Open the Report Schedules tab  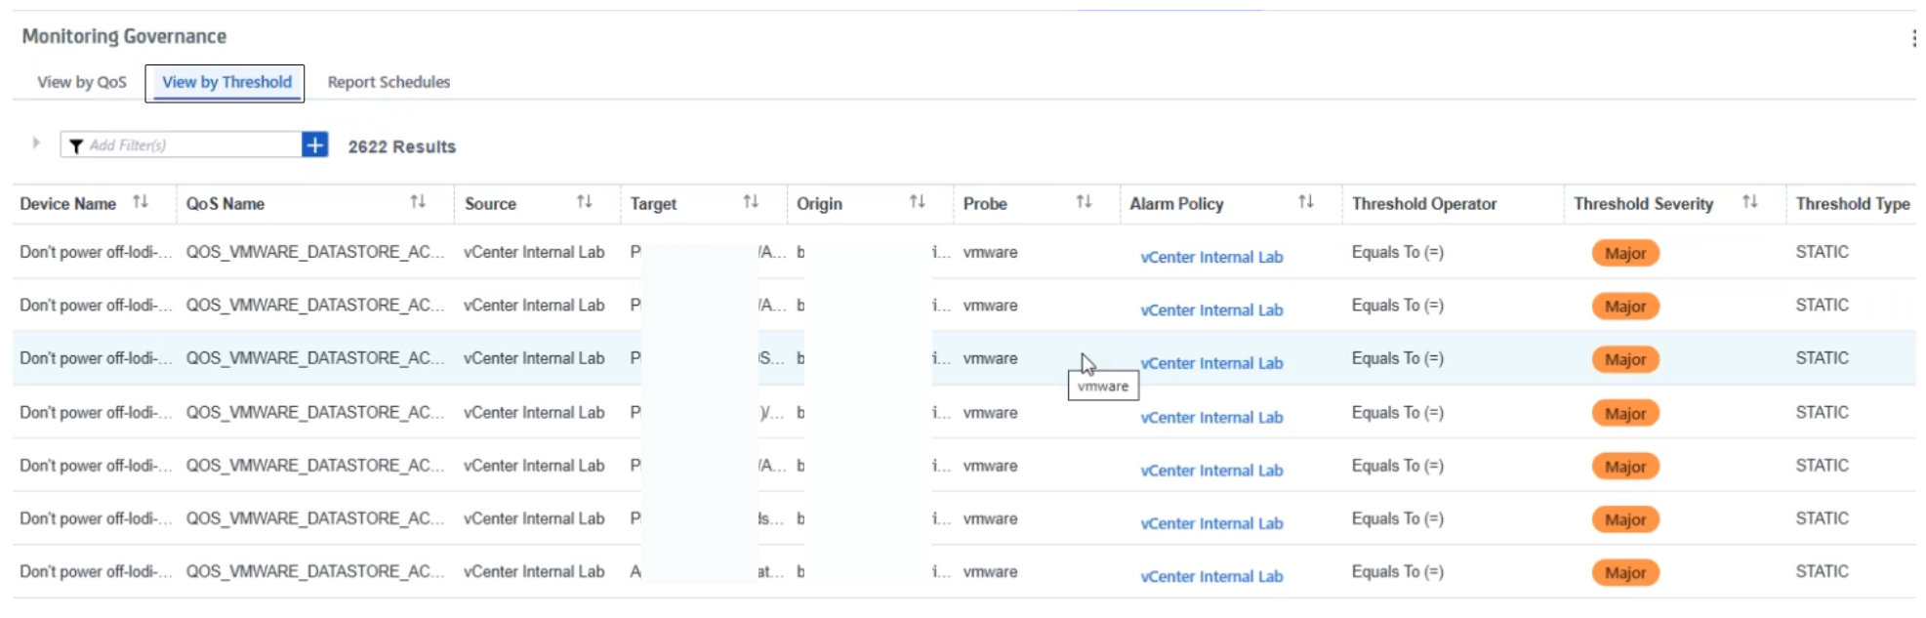389,82
